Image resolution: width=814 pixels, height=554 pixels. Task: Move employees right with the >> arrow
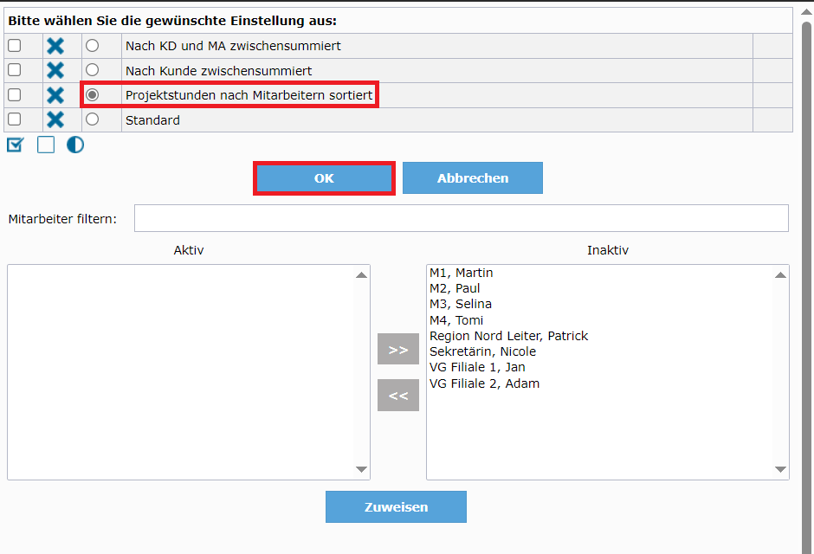[397, 348]
